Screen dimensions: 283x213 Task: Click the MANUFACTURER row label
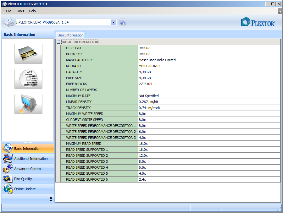[99, 60]
